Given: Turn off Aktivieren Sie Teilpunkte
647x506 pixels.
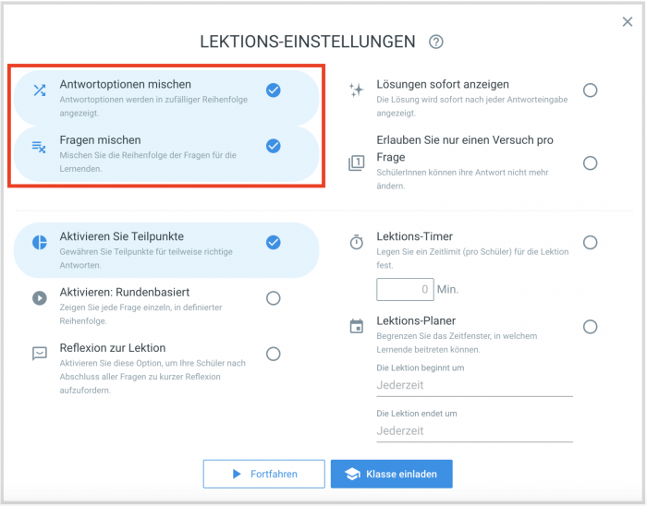Looking at the screenshot, I should [x=274, y=242].
